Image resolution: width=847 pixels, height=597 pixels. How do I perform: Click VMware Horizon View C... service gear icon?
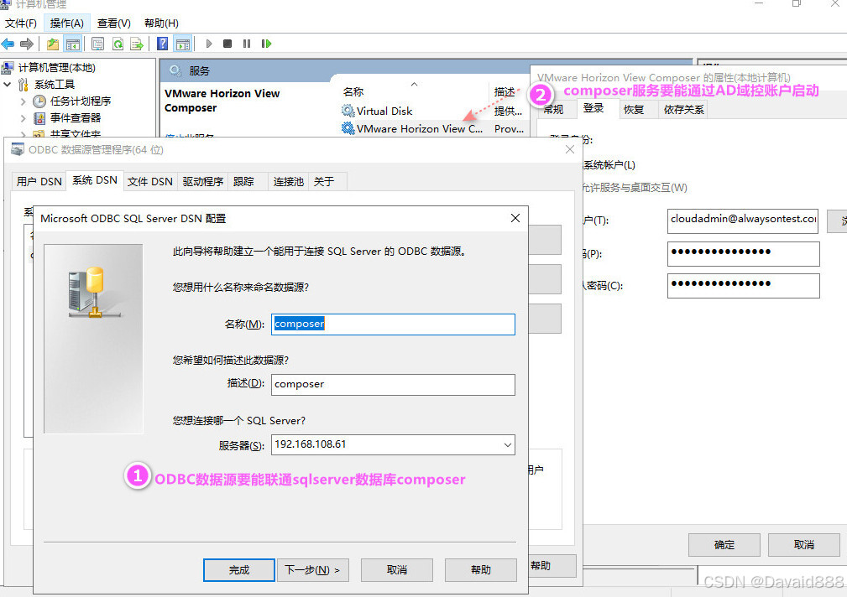coord(348,128)
